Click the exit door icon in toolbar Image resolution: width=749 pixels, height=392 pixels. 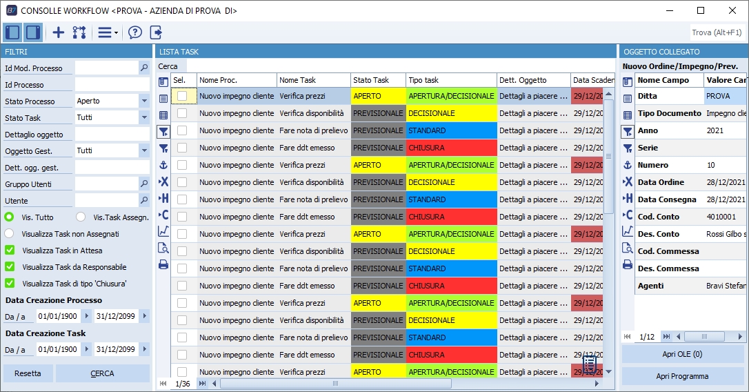(x=156, y=32)
